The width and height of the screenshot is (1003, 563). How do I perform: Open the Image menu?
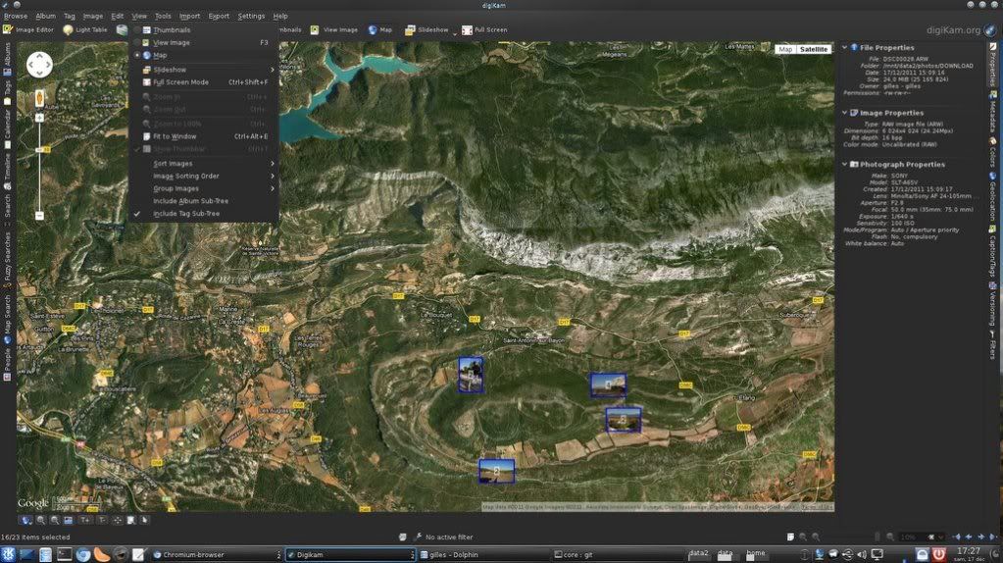(x=93, y=16)
